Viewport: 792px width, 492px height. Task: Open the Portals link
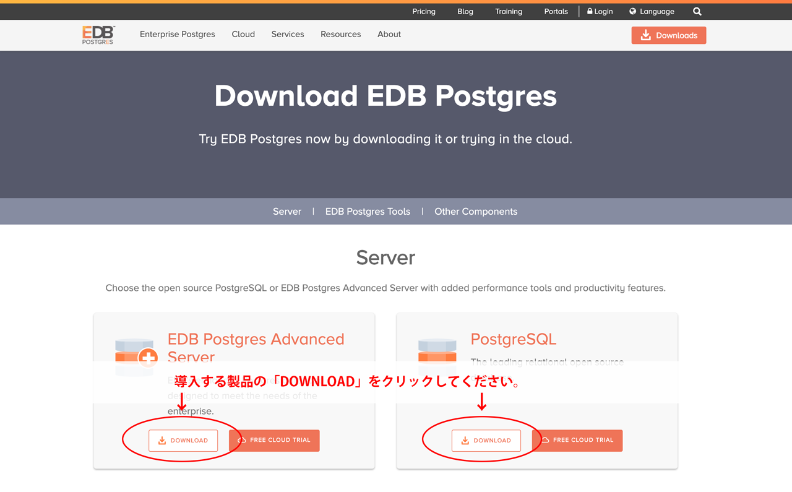click(x=556, y=11)
